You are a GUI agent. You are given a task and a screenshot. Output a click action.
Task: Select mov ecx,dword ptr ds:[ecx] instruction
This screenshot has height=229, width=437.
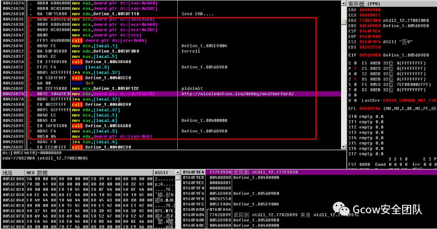pyautogui.click(x=106, y=35)
